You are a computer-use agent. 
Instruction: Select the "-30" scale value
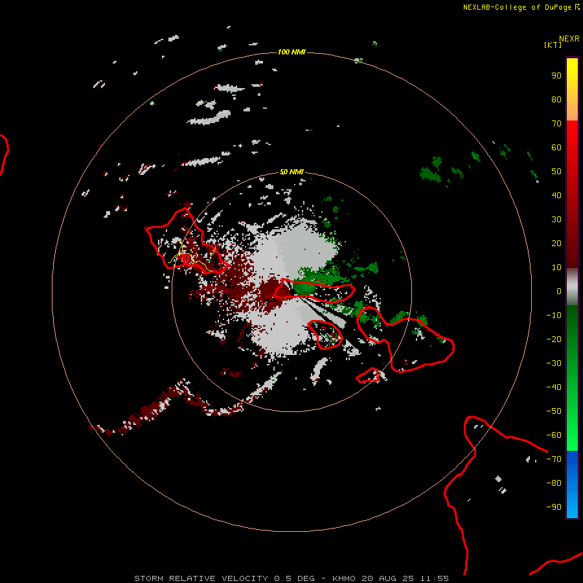pos(554,363)
